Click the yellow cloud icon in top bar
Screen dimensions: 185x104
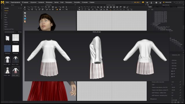pos(143,2)
